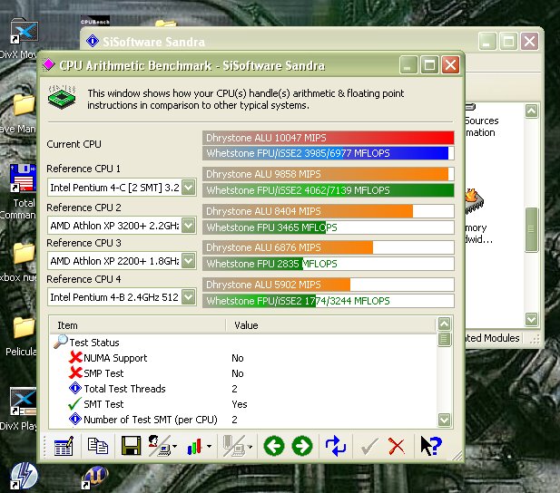This screenshot has height=493, width=560.
Task: Save results with the floppy disk icon
Action: (x=131, y=446)
